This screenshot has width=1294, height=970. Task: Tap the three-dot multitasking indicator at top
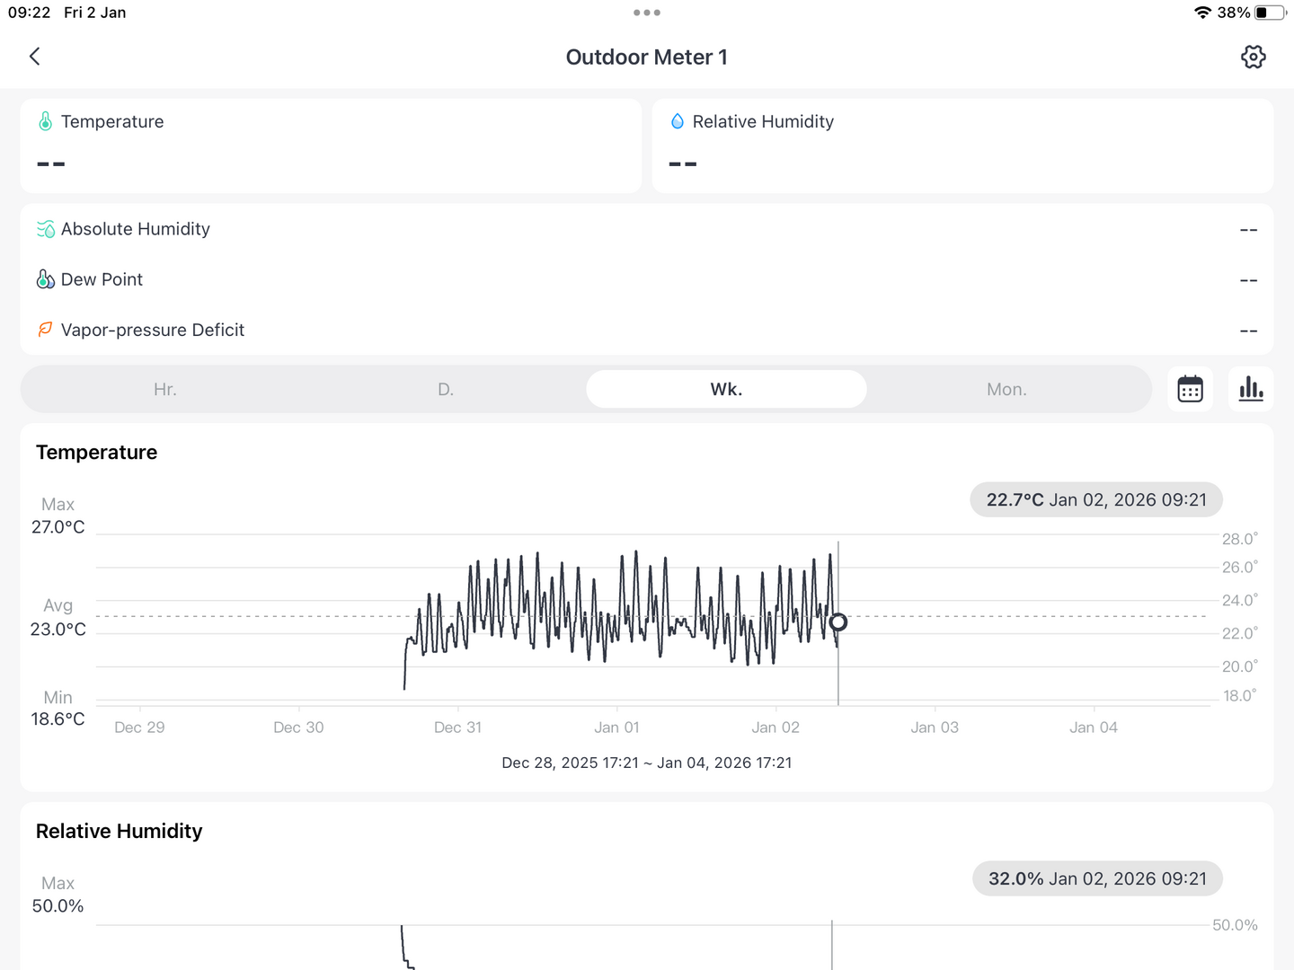(647, 13)
